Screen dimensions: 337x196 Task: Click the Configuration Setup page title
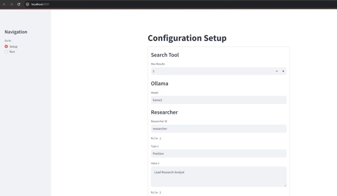pyautogui.click(x=187, y=38)
